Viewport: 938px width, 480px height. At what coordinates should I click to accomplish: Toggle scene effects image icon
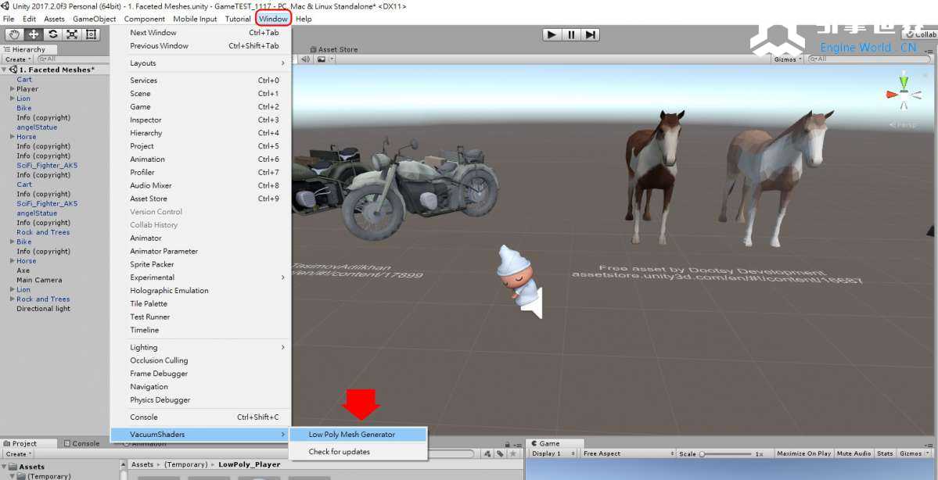pos(322,59)
